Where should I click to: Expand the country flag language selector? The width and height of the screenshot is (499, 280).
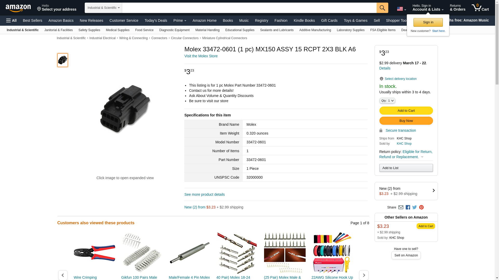click(x=402, y=9)
